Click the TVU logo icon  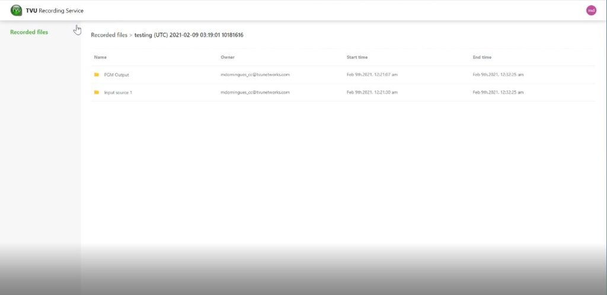click(x=16, y=11)
